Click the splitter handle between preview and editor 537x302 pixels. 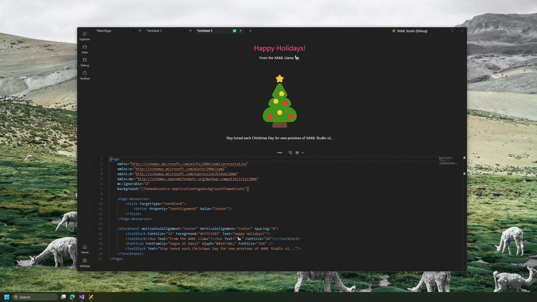280,153
